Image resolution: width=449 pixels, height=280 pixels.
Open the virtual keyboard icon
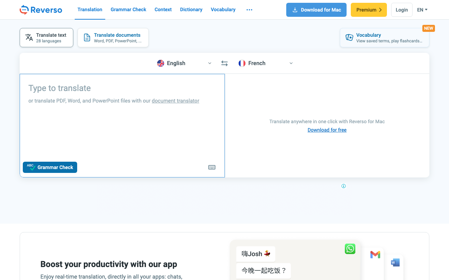[x=212, y=167]
